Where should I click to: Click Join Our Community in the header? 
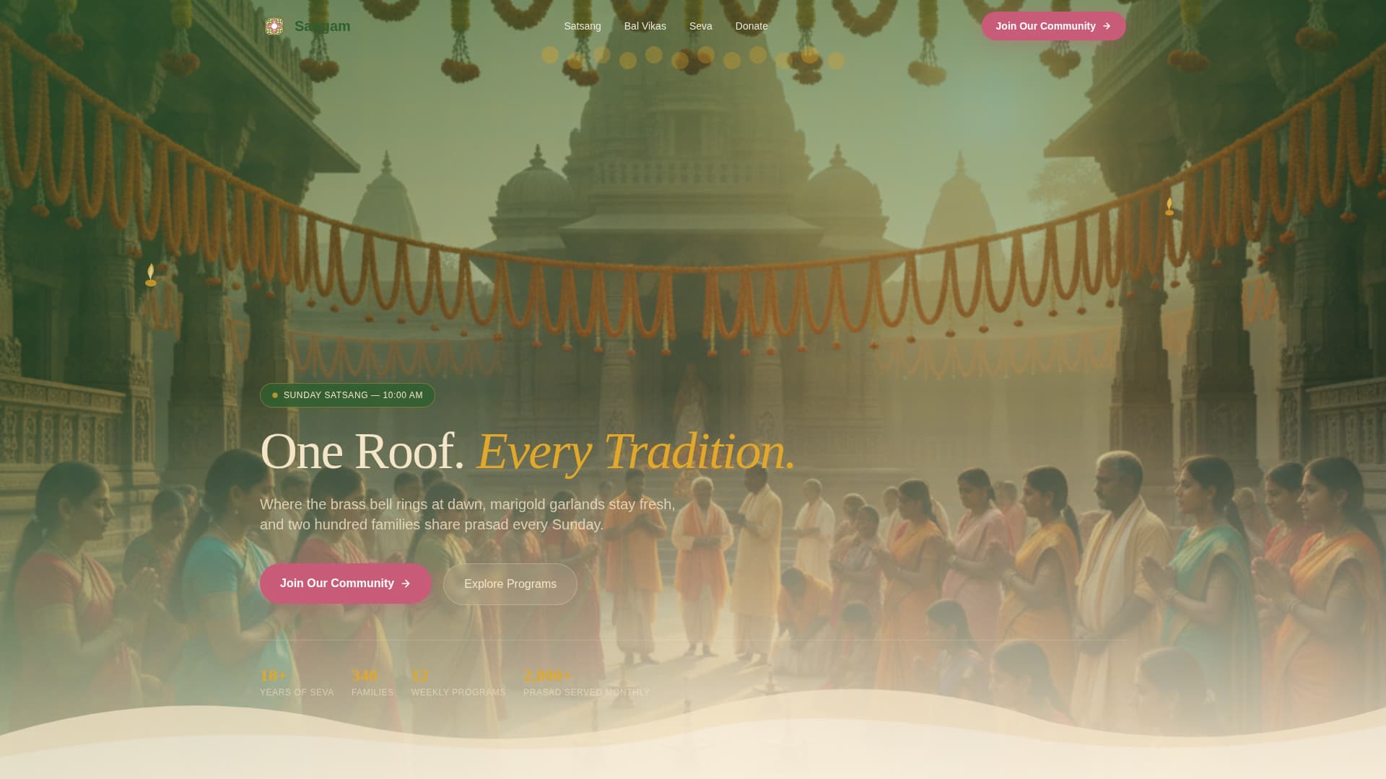(1053, 26)
